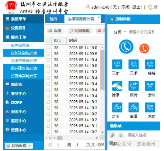Click the orange hang-up phone button
Screen dimensions: 164x151
[144, 48]
